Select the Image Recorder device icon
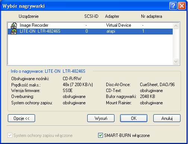 coord(14,25)
